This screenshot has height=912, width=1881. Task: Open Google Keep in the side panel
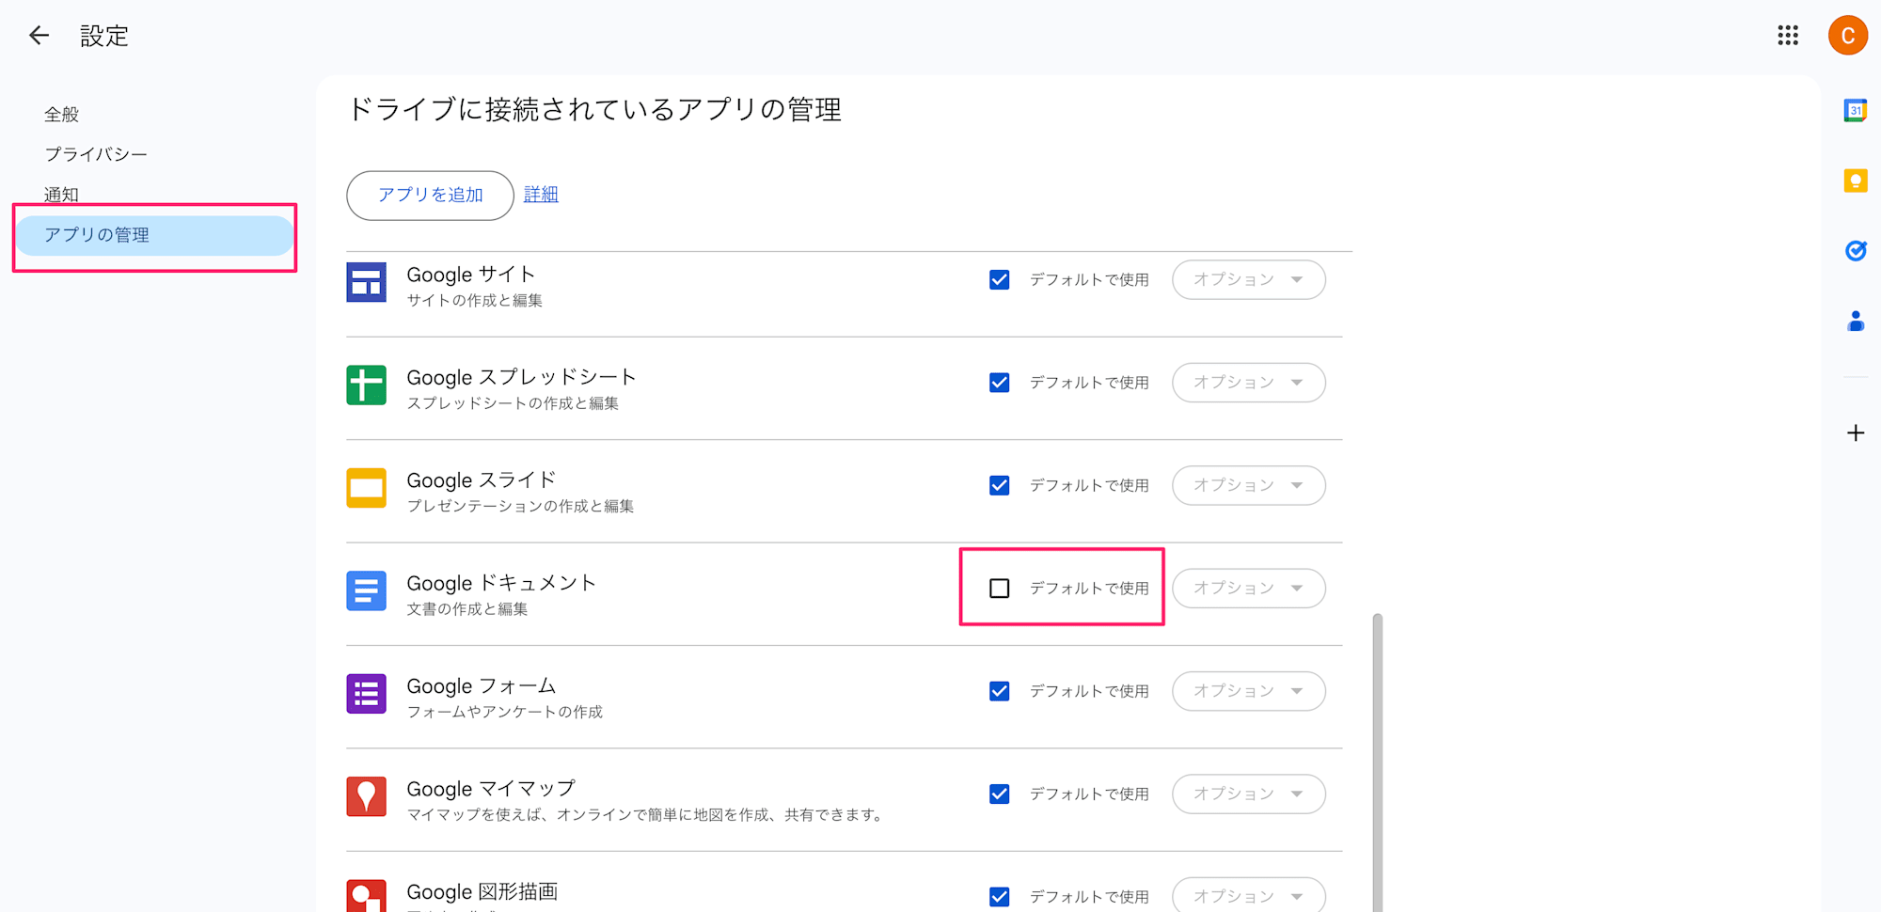click(1855, 181)
